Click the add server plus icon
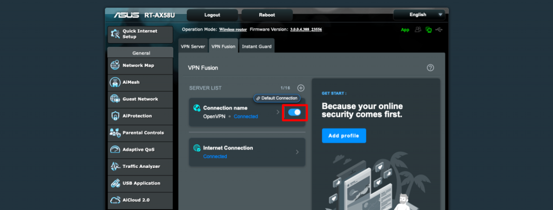The width and height of the screenshot is (553, 210). click(301, 88)
